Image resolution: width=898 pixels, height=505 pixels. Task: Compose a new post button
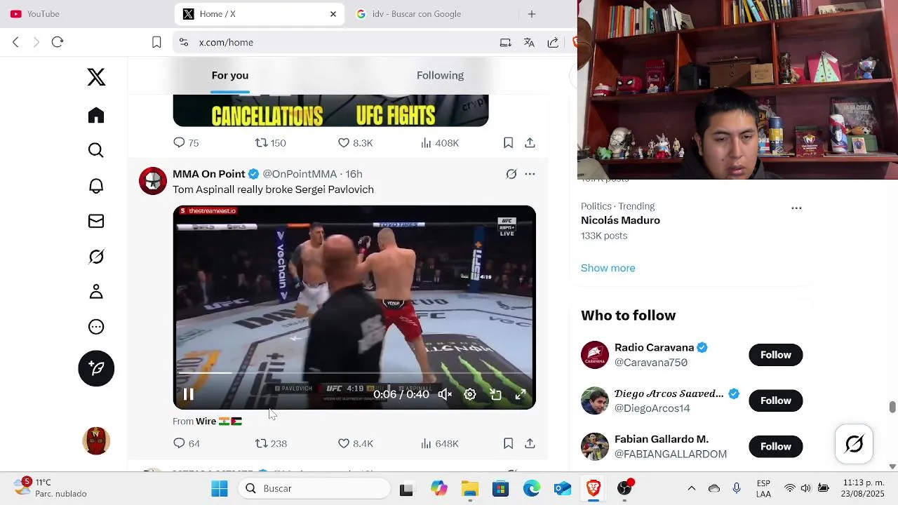point(96,368)
